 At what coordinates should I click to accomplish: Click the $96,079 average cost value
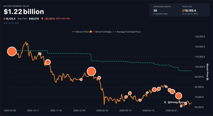point(34,19)
